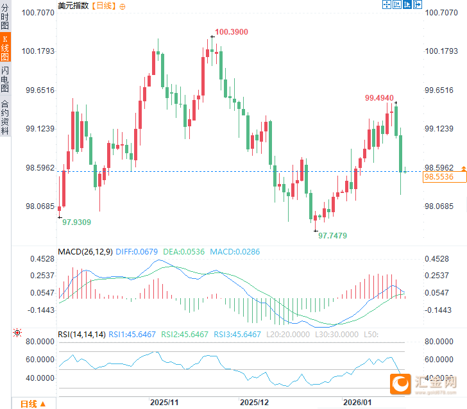The width and height of the screenshot is (467, 409).
Task: Click the L30:30.0000 level label
Action: (337, 335)
